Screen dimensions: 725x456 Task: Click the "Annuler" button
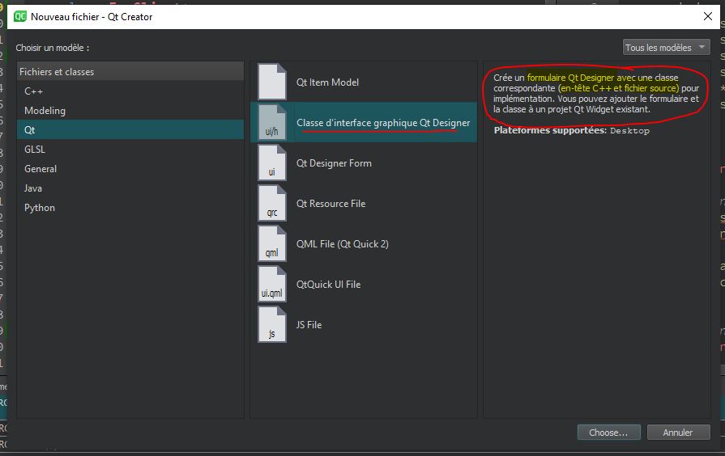click(678, 433)
